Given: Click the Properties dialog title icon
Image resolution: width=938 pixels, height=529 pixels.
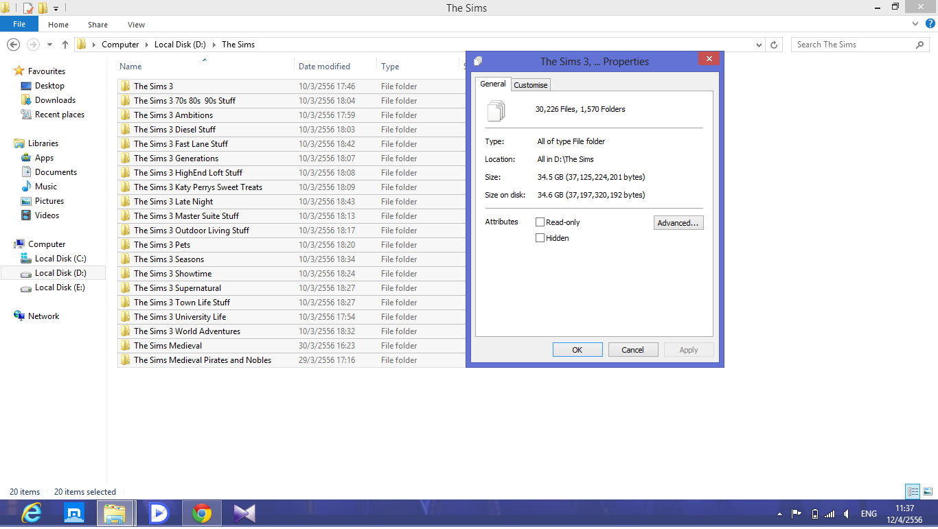Looking at the screenshot, I should [478, 61].
